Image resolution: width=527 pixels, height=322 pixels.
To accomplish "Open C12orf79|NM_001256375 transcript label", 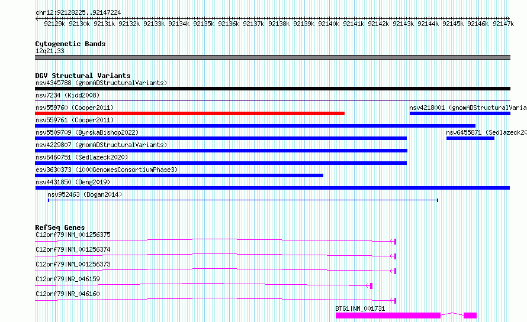I will [73, 235].
